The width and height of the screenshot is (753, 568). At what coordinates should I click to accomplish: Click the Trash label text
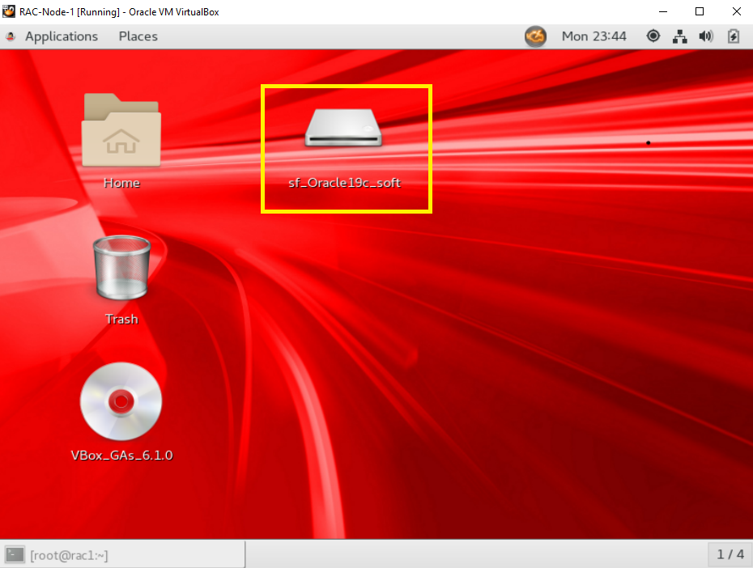[121, 319]
